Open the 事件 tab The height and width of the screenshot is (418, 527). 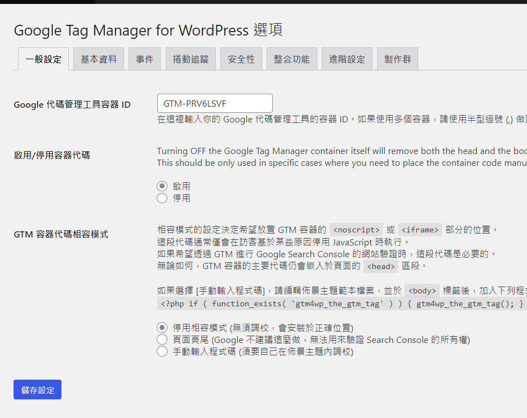click(144, 59)
